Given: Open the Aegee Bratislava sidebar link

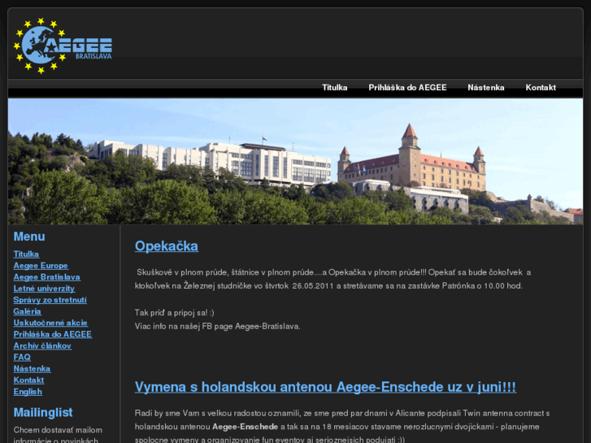Looking at the screenshot, I should [46, 277].
